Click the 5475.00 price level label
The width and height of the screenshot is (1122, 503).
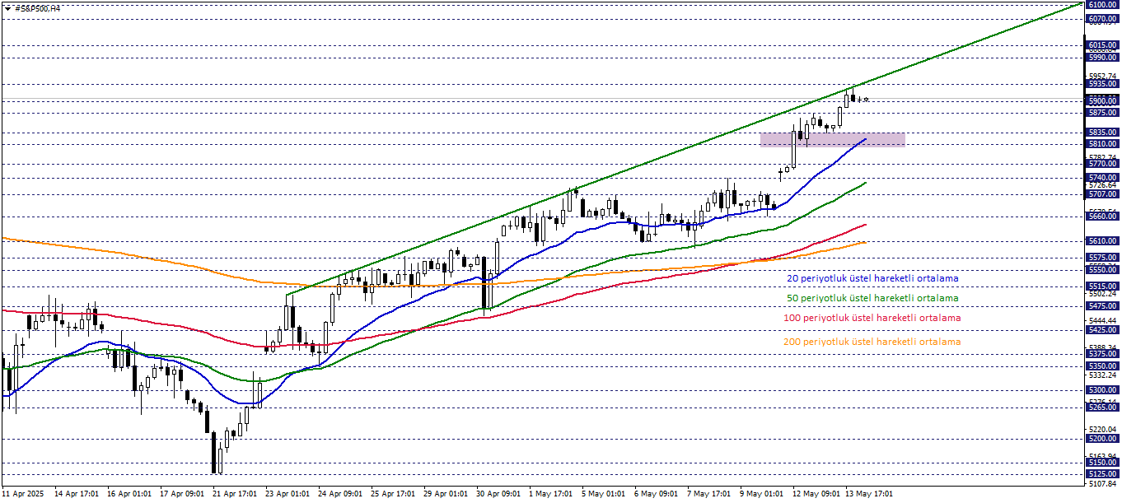[x=1102, y=305]
